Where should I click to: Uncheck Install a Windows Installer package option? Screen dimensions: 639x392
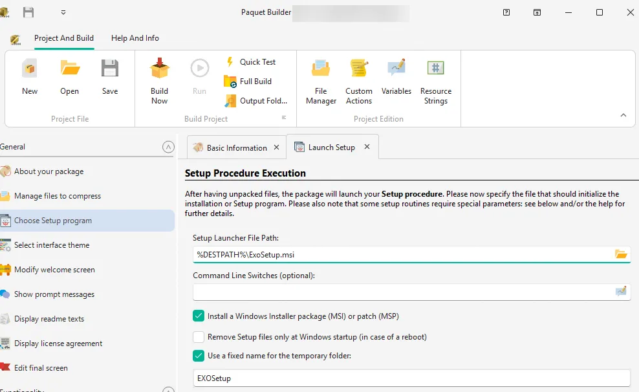[x=199, y=316]
